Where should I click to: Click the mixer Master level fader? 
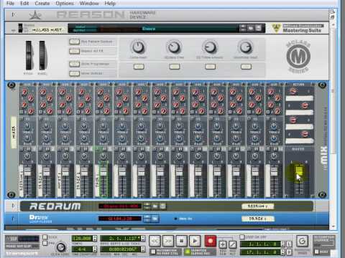click(x=298, y=171)
